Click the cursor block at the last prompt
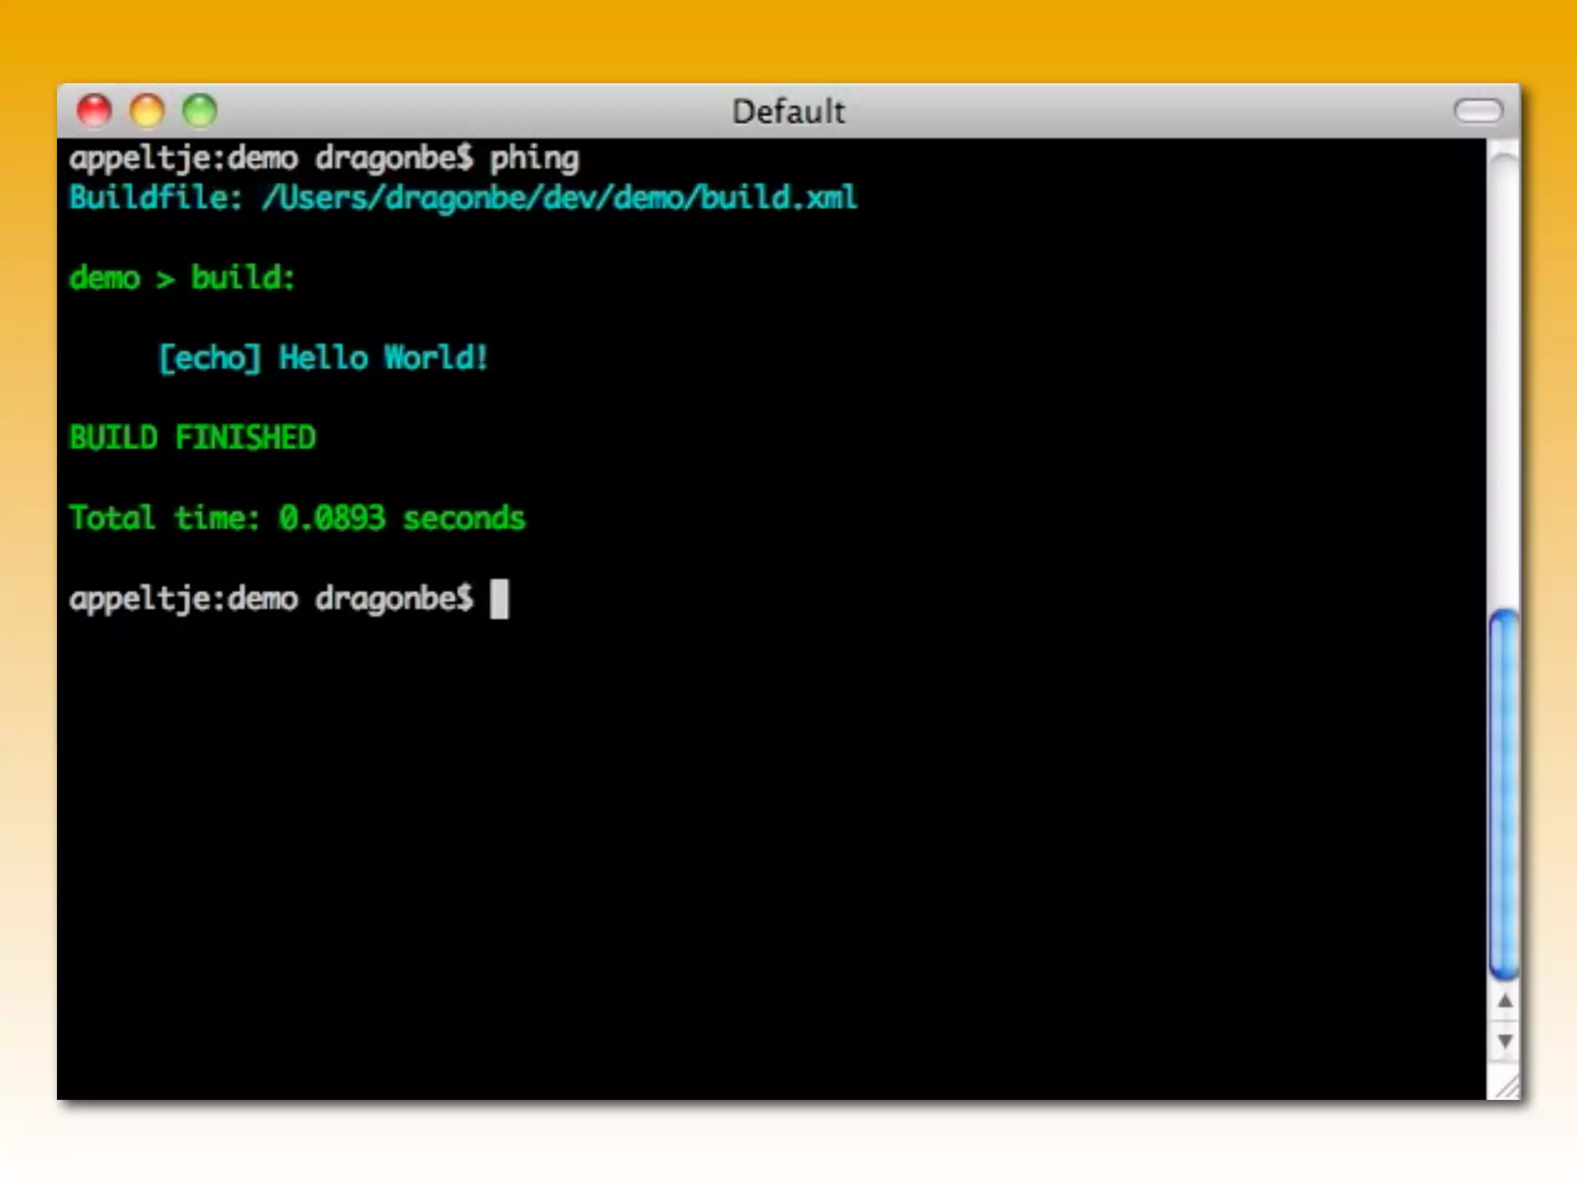The width and height of the screenshot is (1577, 1183). pos(499,598)
